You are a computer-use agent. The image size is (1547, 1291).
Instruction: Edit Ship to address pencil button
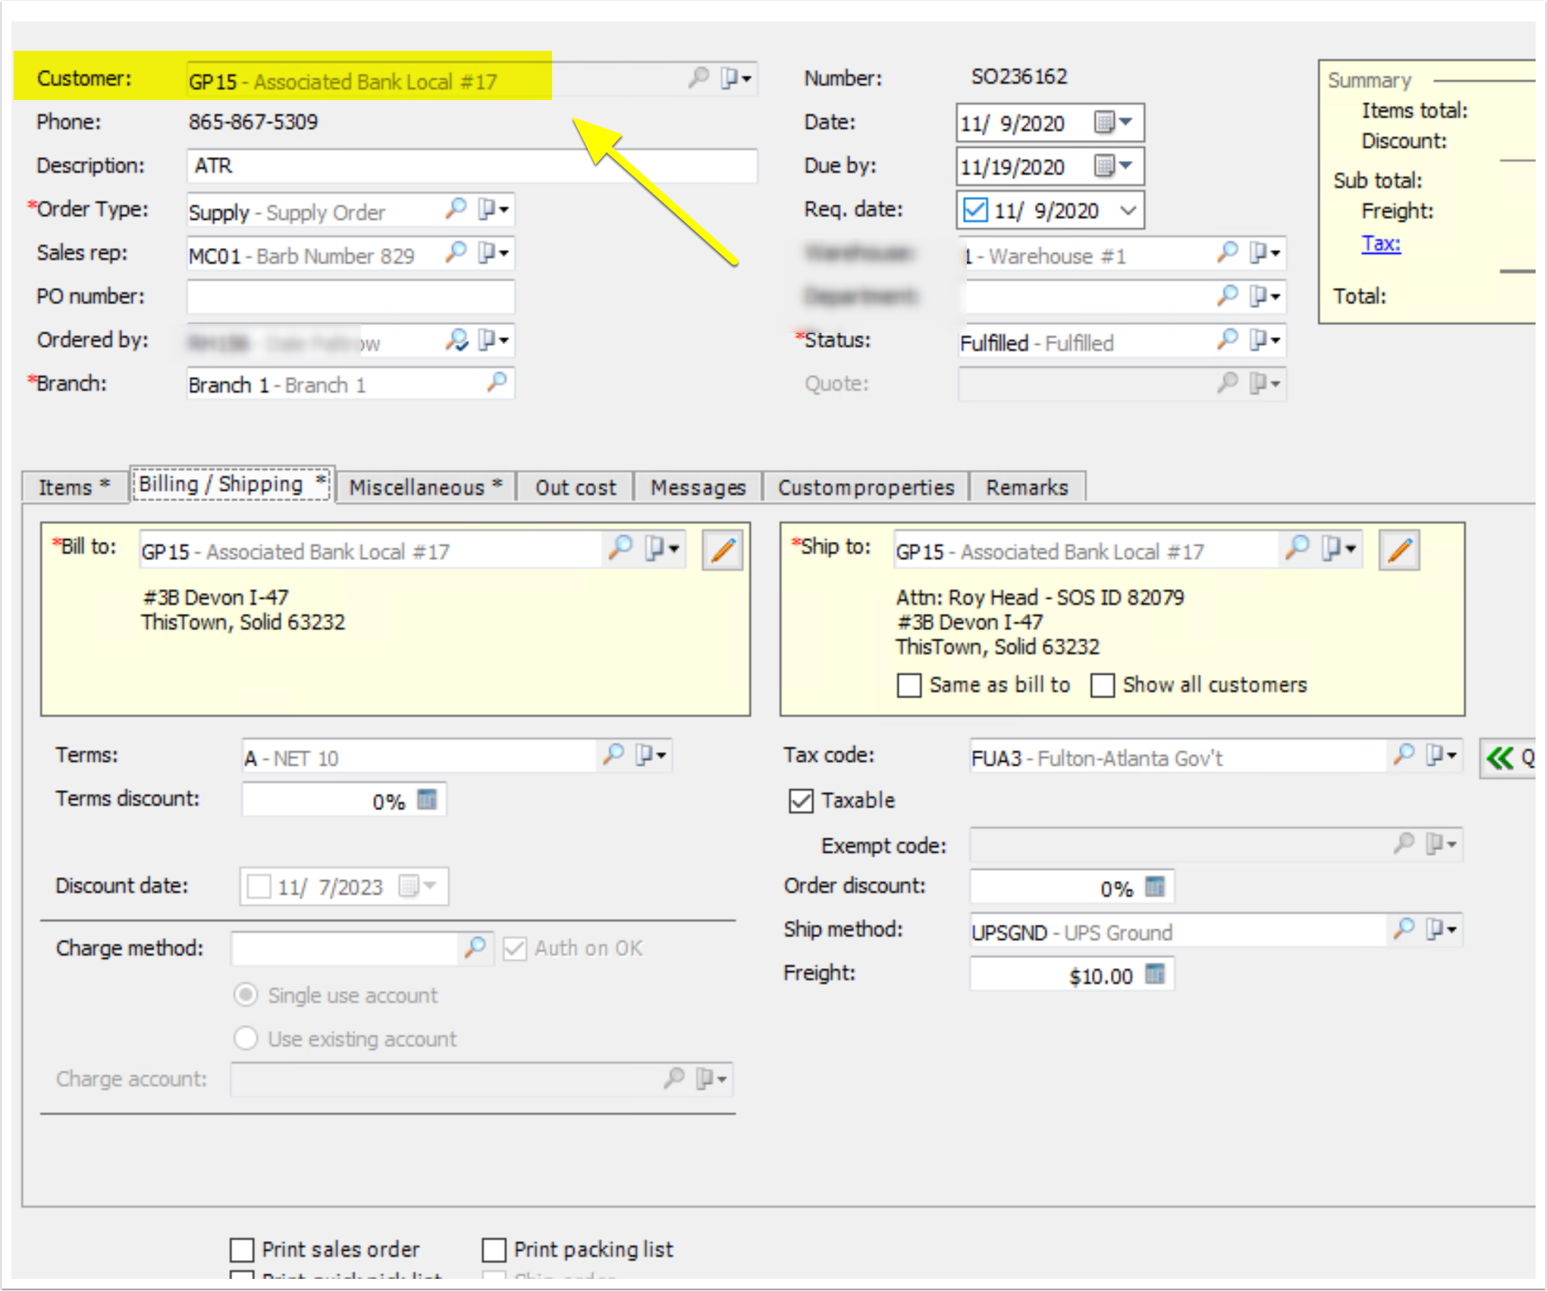1399,550
